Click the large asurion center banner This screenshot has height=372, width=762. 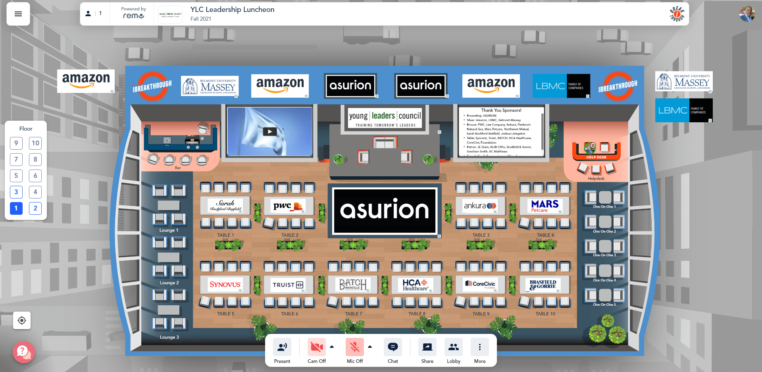coord(385,210)
